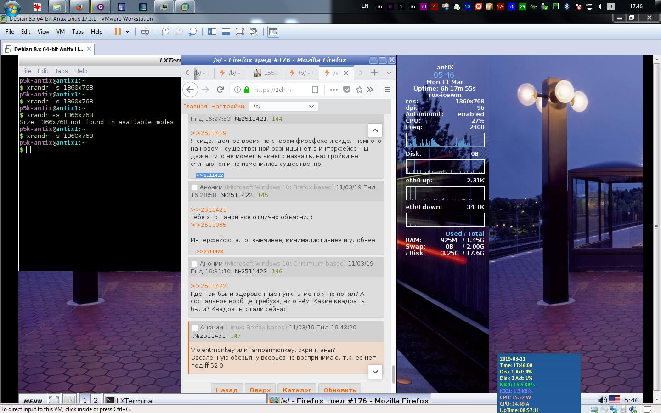
Task: Tick checkbox on post №2511423
Action: point(194,264)
